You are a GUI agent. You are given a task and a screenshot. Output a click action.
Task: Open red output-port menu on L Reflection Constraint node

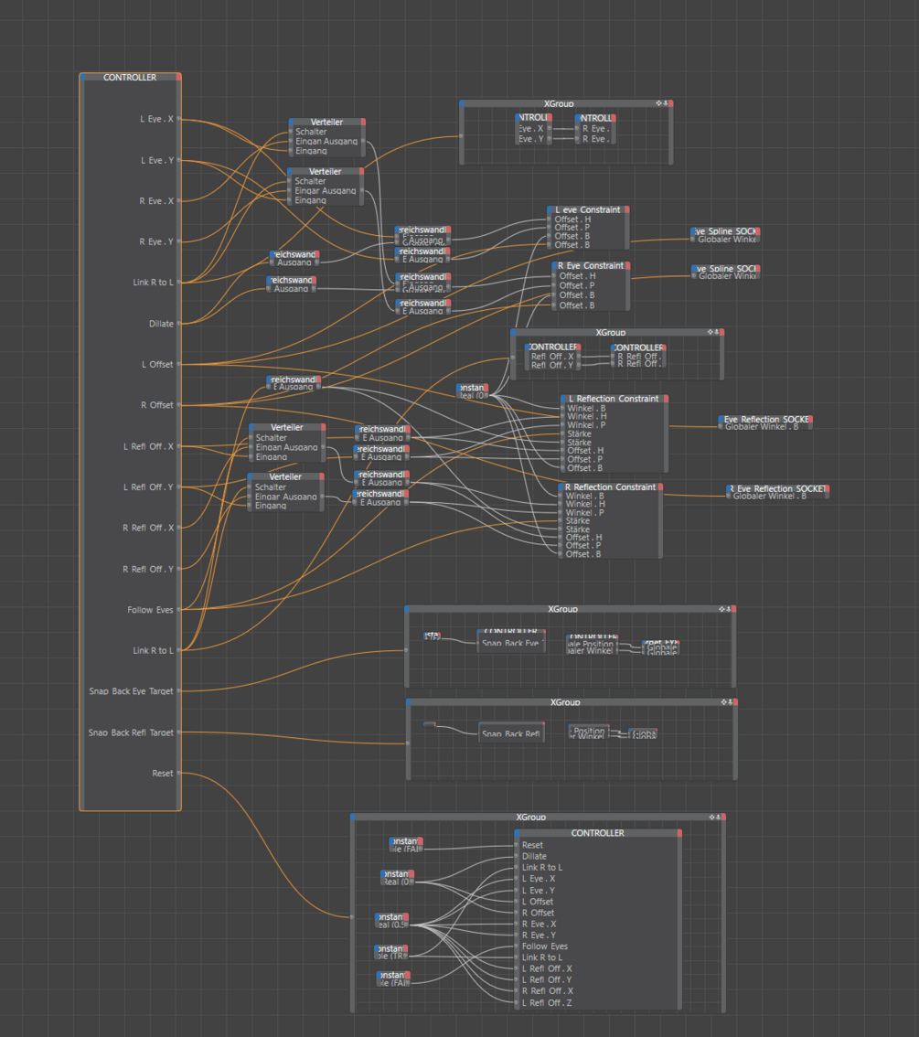point(666,399)
